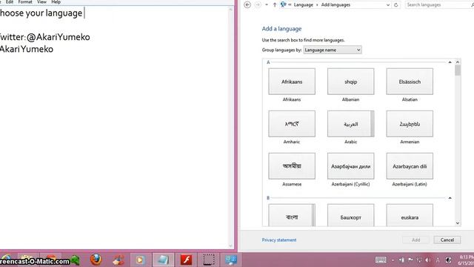Viewport: 474px width, 267px height.
Task: Open the media player taskbar icon
Action: 140,260
